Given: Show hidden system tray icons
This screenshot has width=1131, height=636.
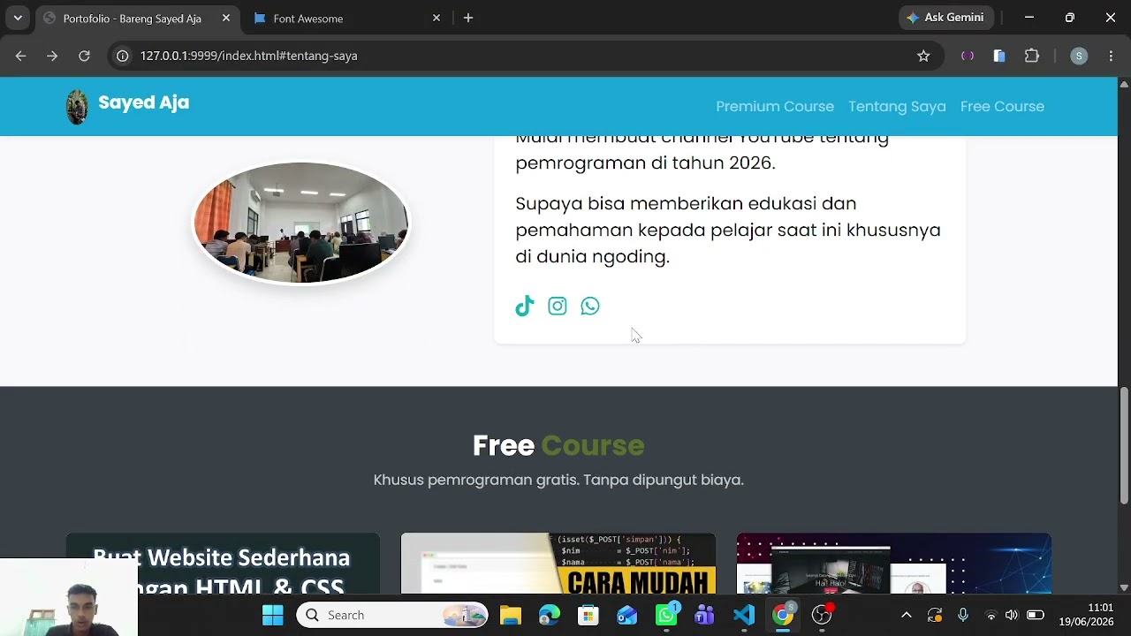Looking at the screenshot, I should pyautogui.click(x=906, y=615).
